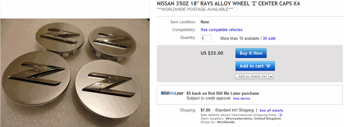Screen dimensions: 344x127
Task: Click the item title heading text
Action: [x=228, y=4]
